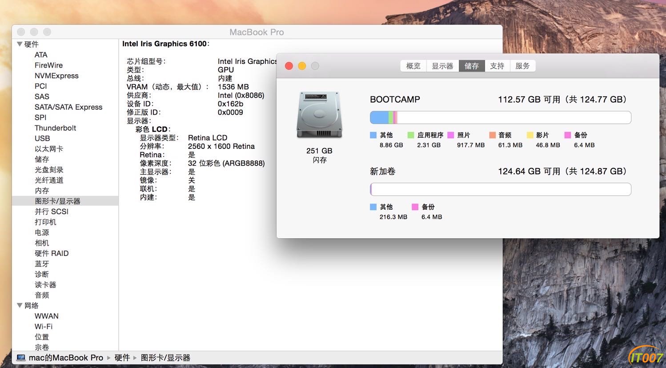The image size is (666, 368).
Task: Select 并行 SCSI in the sidebar
Action: click(x=52, y=212)
